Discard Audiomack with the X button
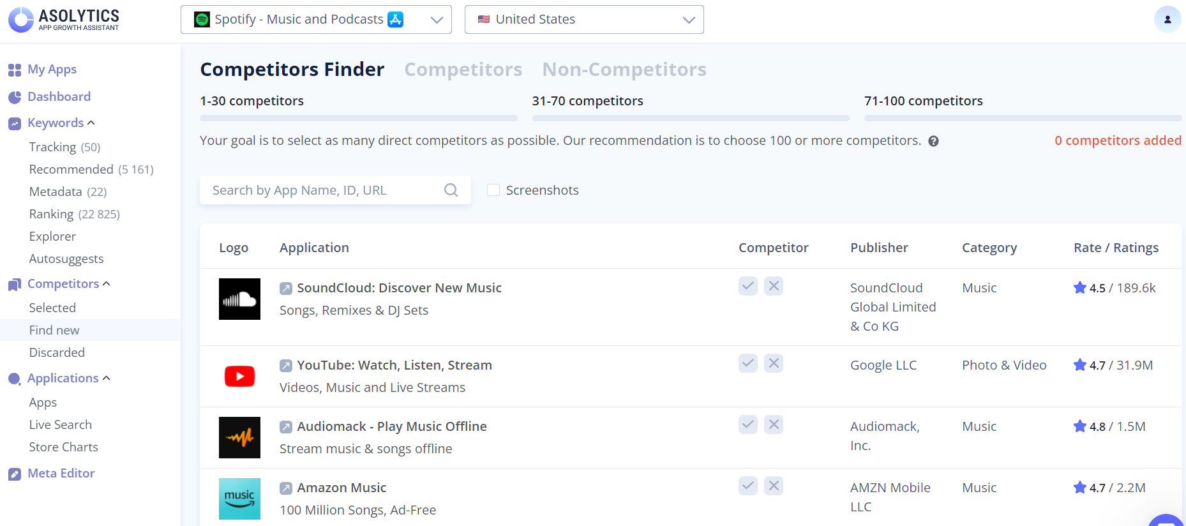Image resolution: width=1186 pixels, height=526 pixels. click(x=774, y=425)
